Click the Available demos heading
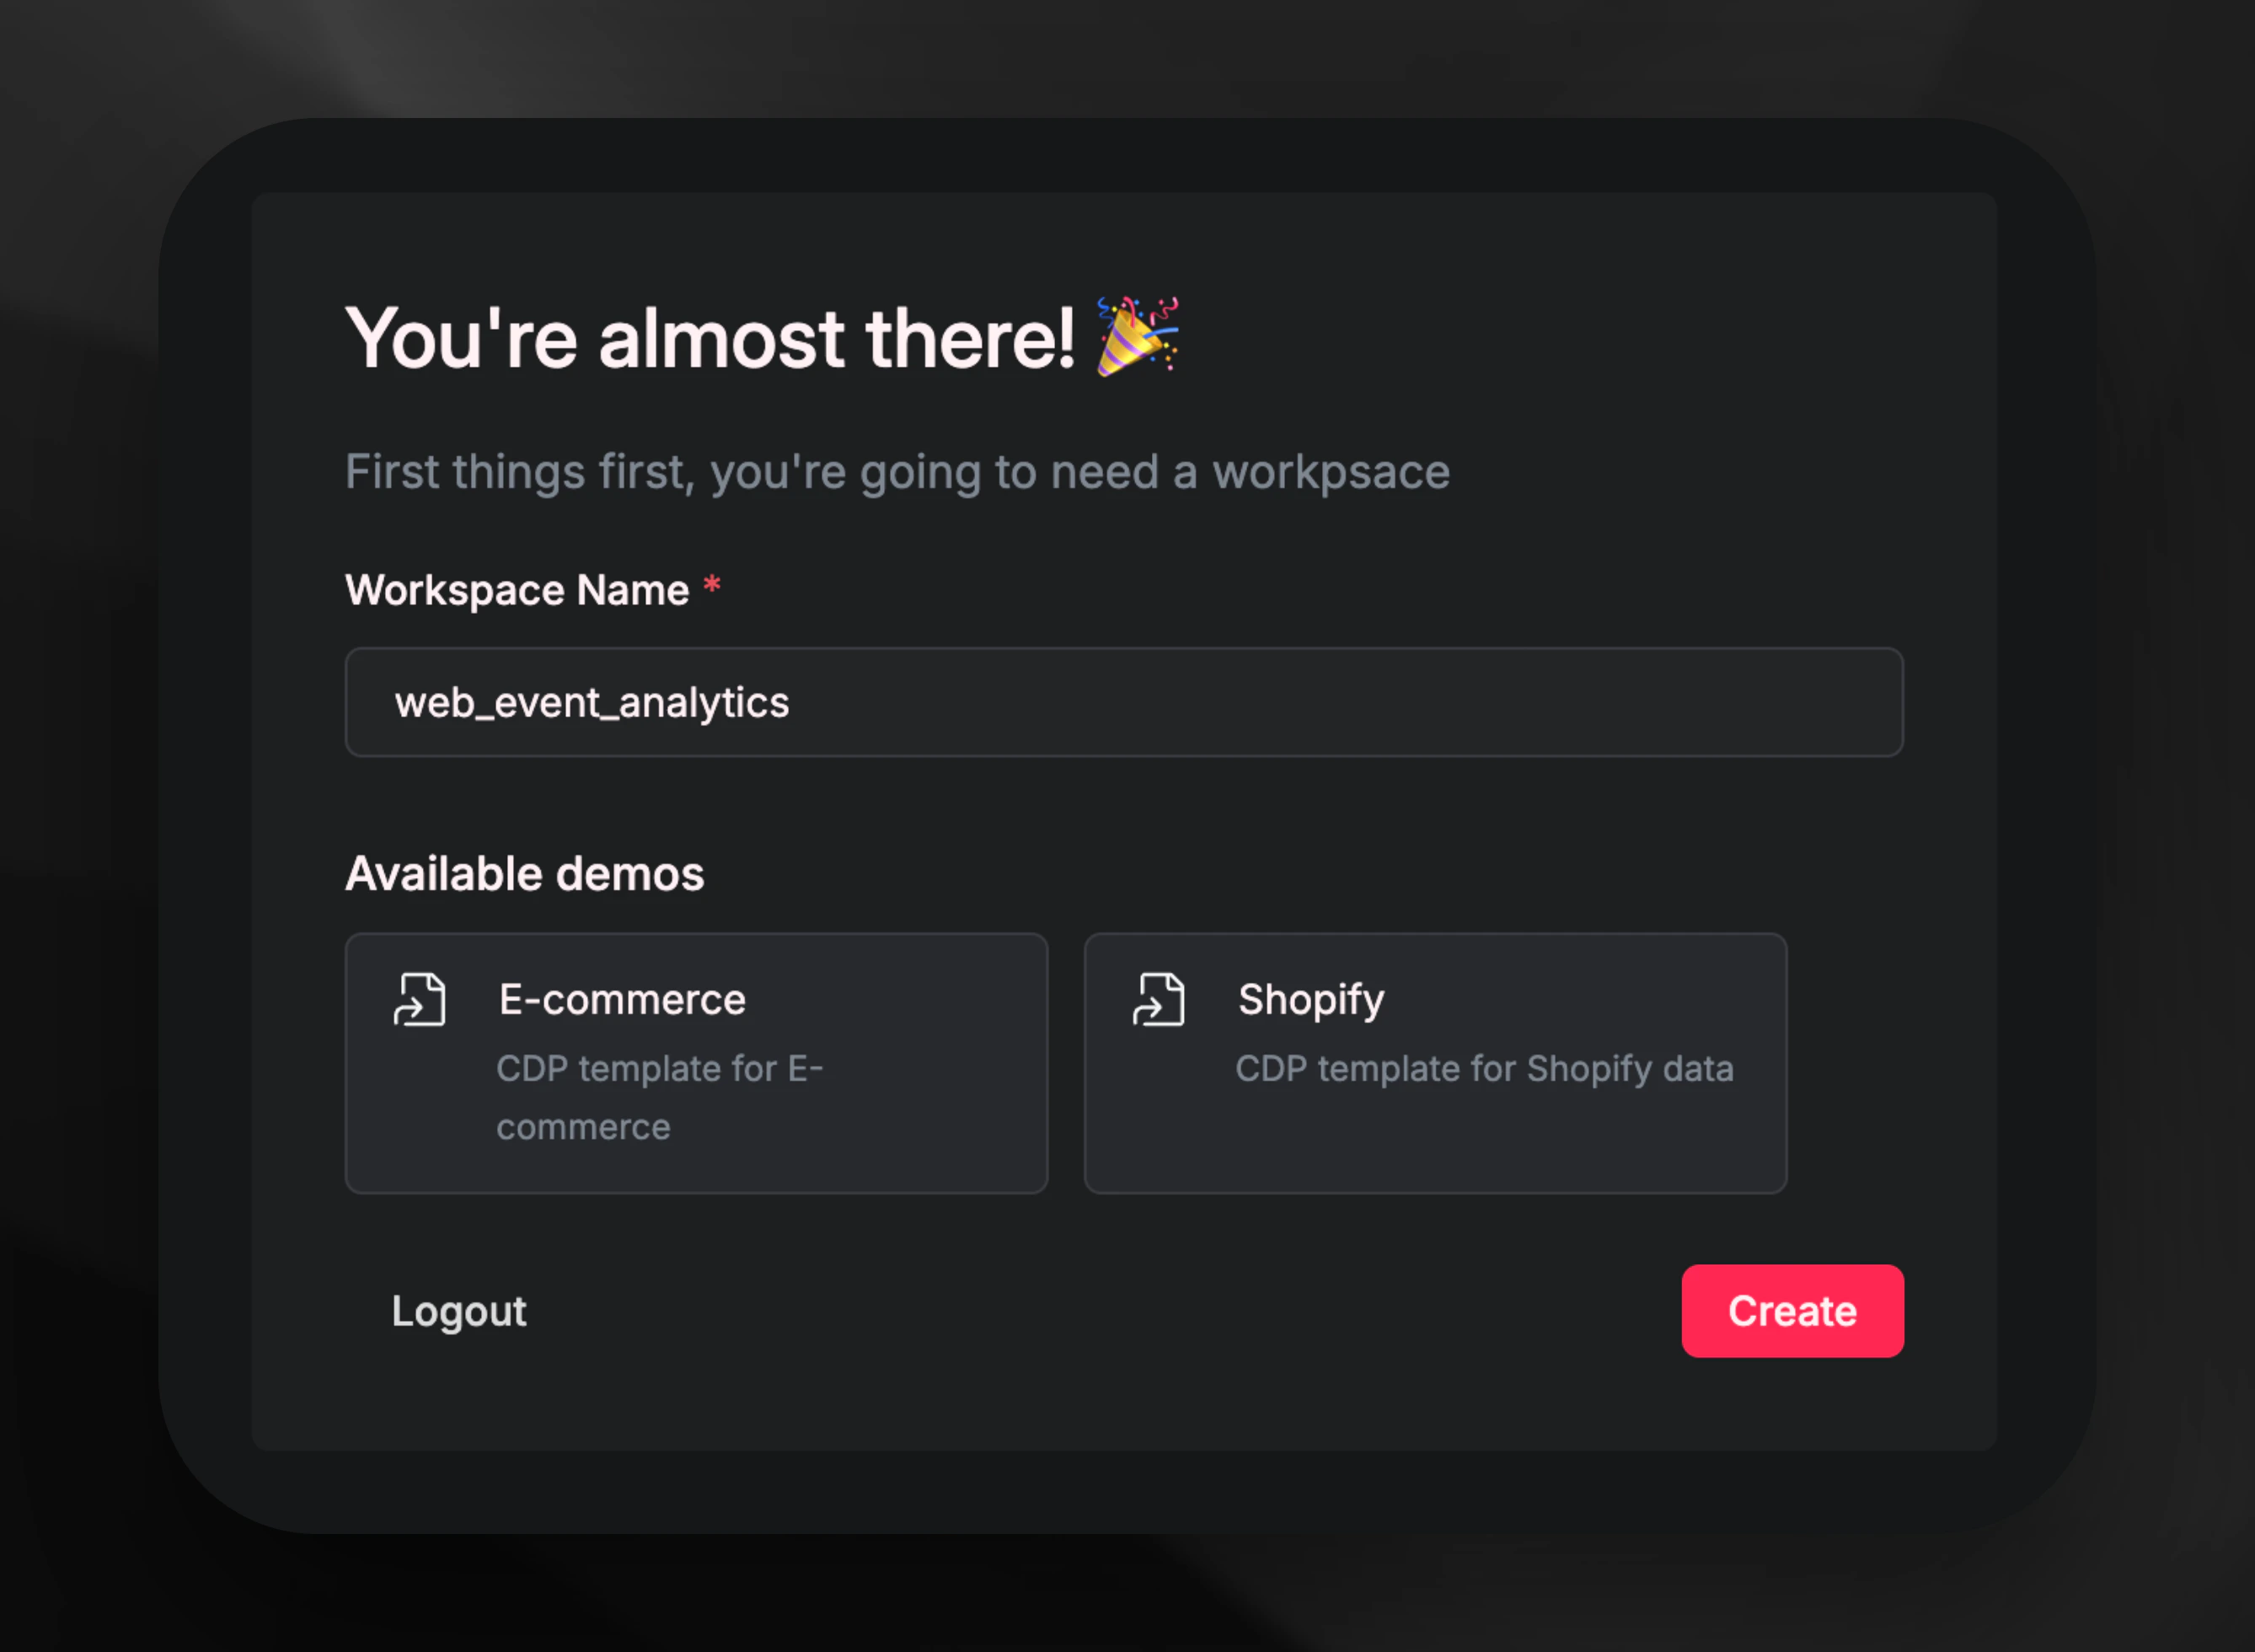 pyautogui.click(x=525, y=874)
